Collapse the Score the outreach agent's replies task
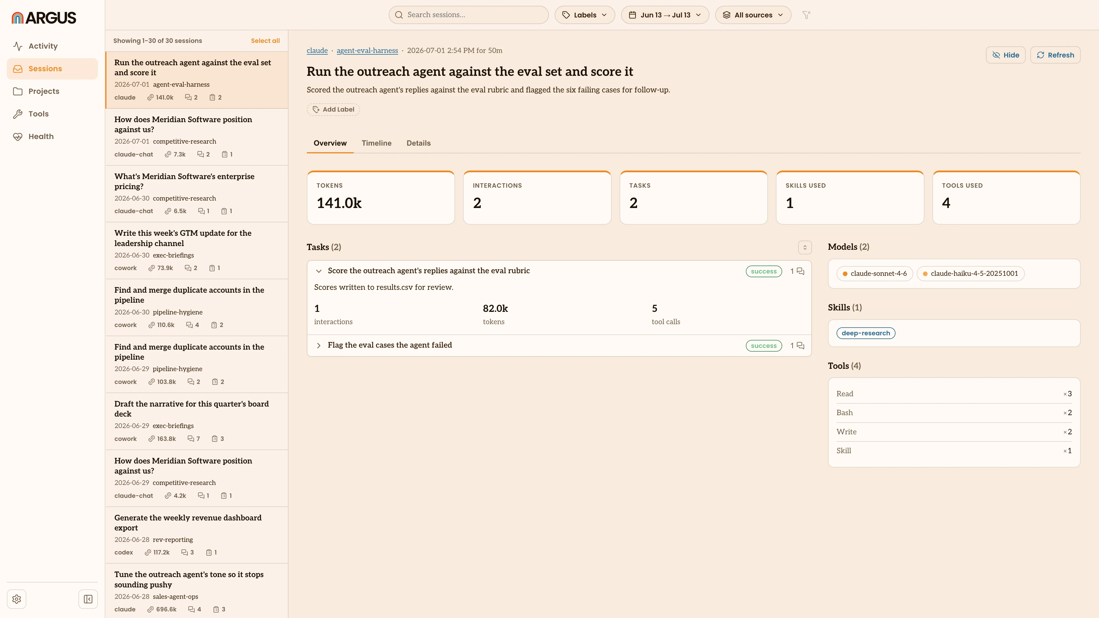This screenshot has width=1099, height=618. [x=319, y=271]
